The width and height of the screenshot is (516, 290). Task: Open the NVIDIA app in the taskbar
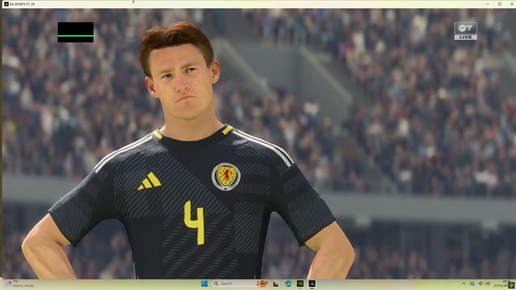tap(300, 284)
